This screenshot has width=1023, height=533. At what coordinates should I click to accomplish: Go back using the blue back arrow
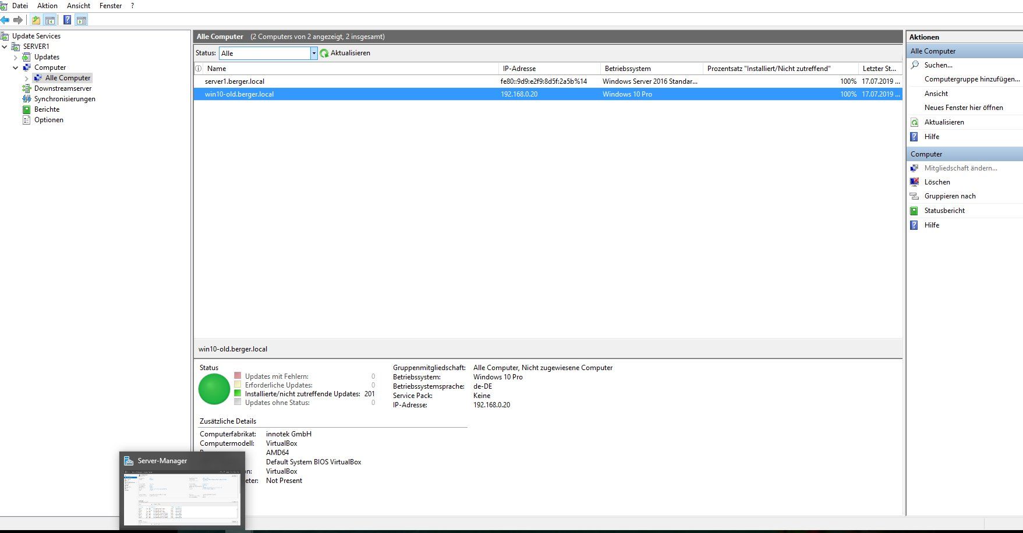pyautogui.click(x=5, y=20)
